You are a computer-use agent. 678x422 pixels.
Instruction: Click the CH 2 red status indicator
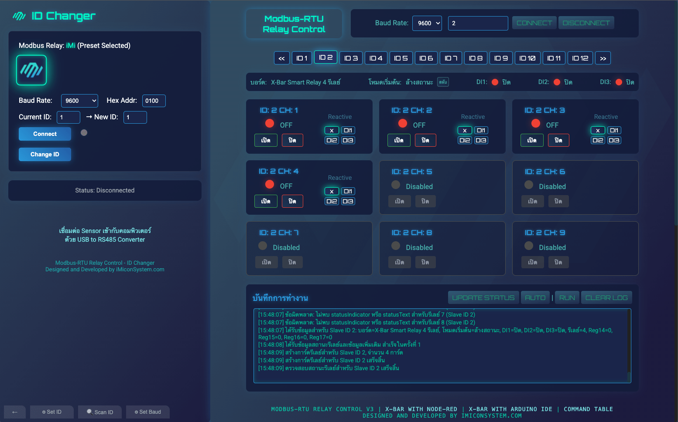click(403, 124)
